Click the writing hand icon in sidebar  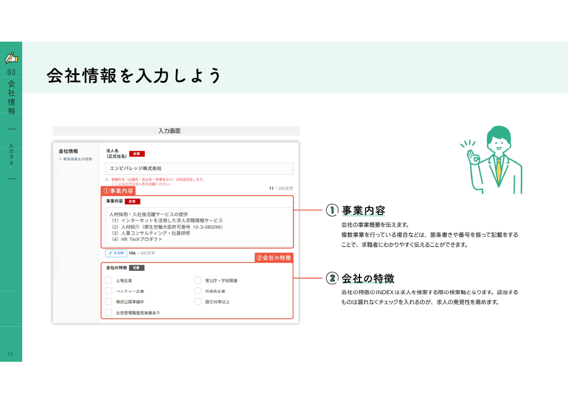[x=11, y=58]
